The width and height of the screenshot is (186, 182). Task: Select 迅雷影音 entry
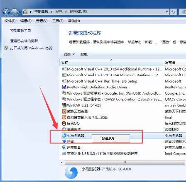point(74,148)
